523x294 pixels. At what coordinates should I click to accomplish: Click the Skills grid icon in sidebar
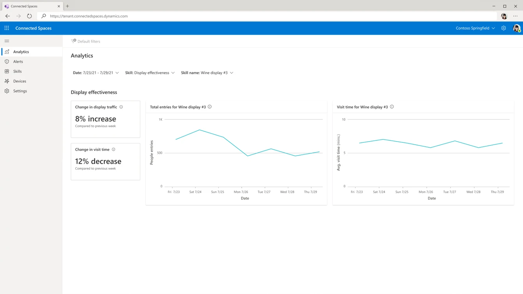click(7, 71)
